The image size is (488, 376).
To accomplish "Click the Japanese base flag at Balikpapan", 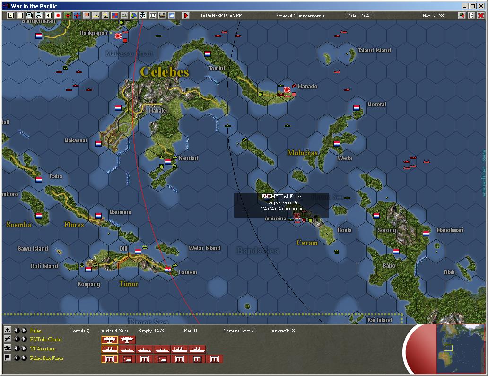I will click(118, 36).
